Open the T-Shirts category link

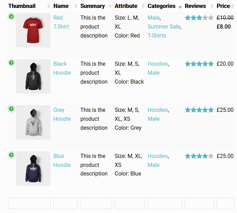pos(157,35)
